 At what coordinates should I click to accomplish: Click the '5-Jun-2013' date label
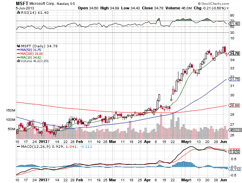click(25, 8)
